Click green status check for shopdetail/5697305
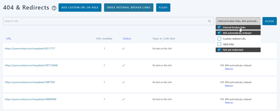Viewport: 280px width, 111px height. pos(123,82)
